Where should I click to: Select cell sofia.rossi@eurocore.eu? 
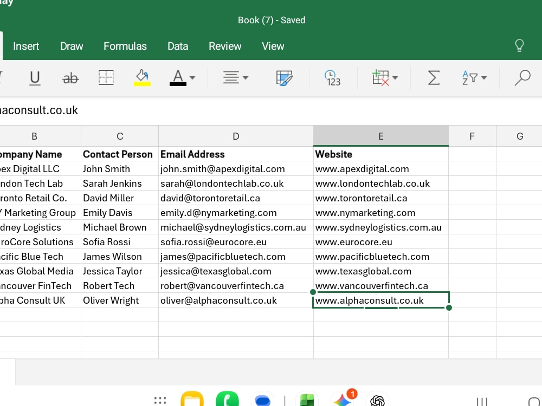[x=236, y=242]
